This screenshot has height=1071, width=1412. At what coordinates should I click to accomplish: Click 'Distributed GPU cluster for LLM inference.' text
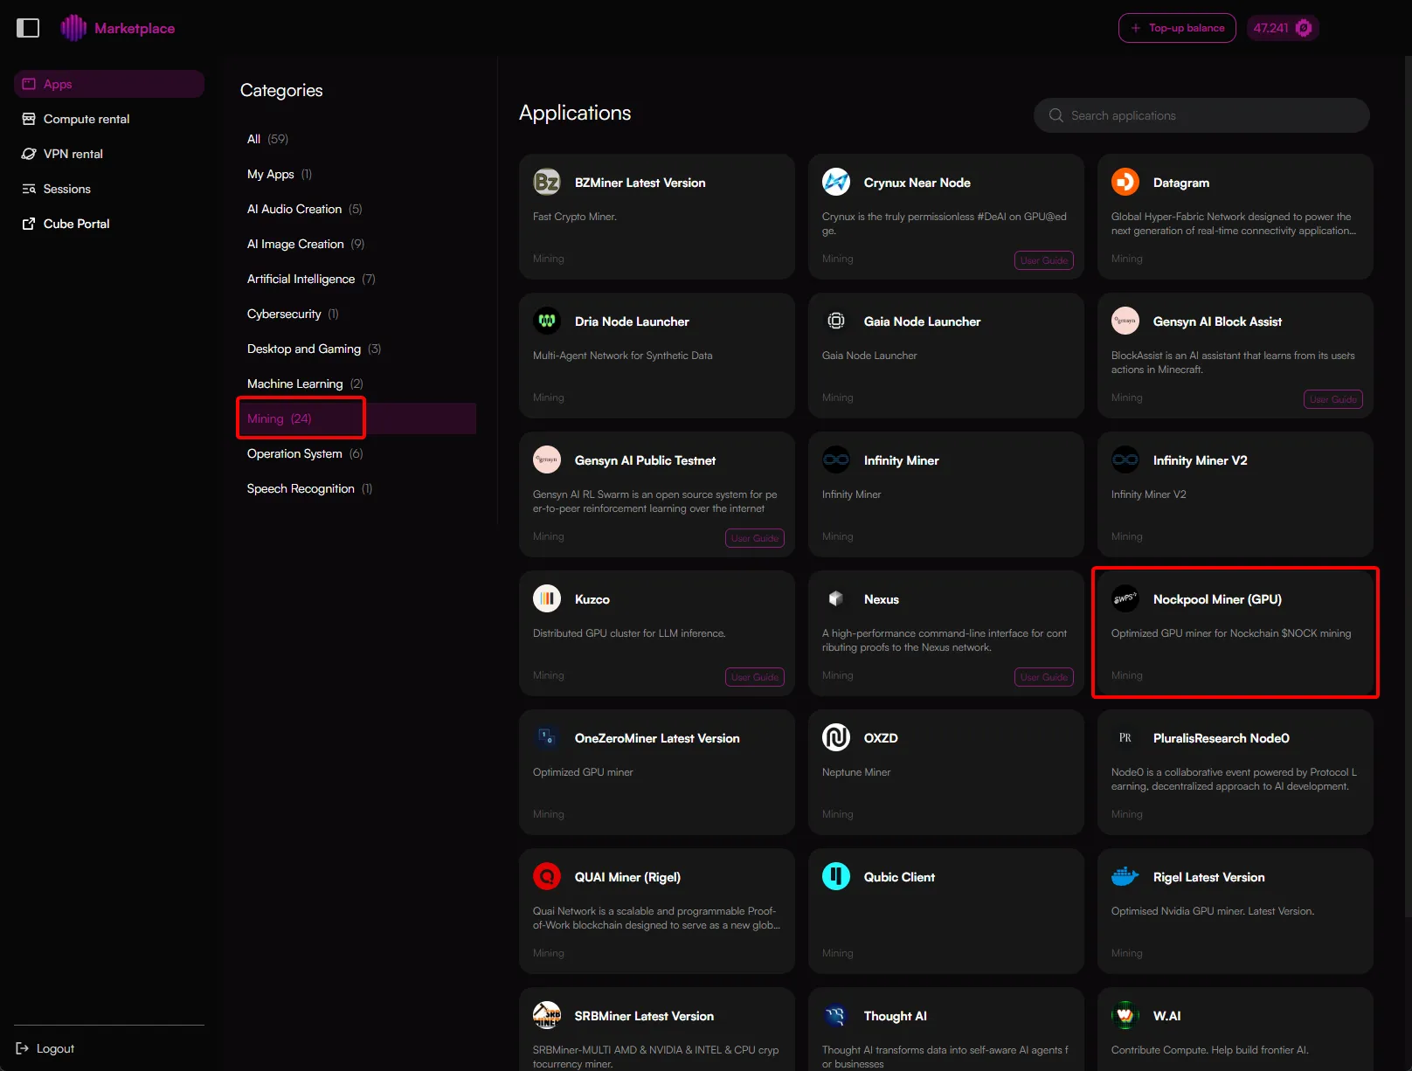[x=629, y=633]
